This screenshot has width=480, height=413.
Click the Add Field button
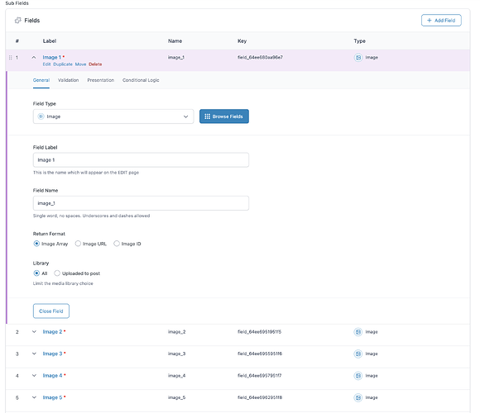[441, 21]
